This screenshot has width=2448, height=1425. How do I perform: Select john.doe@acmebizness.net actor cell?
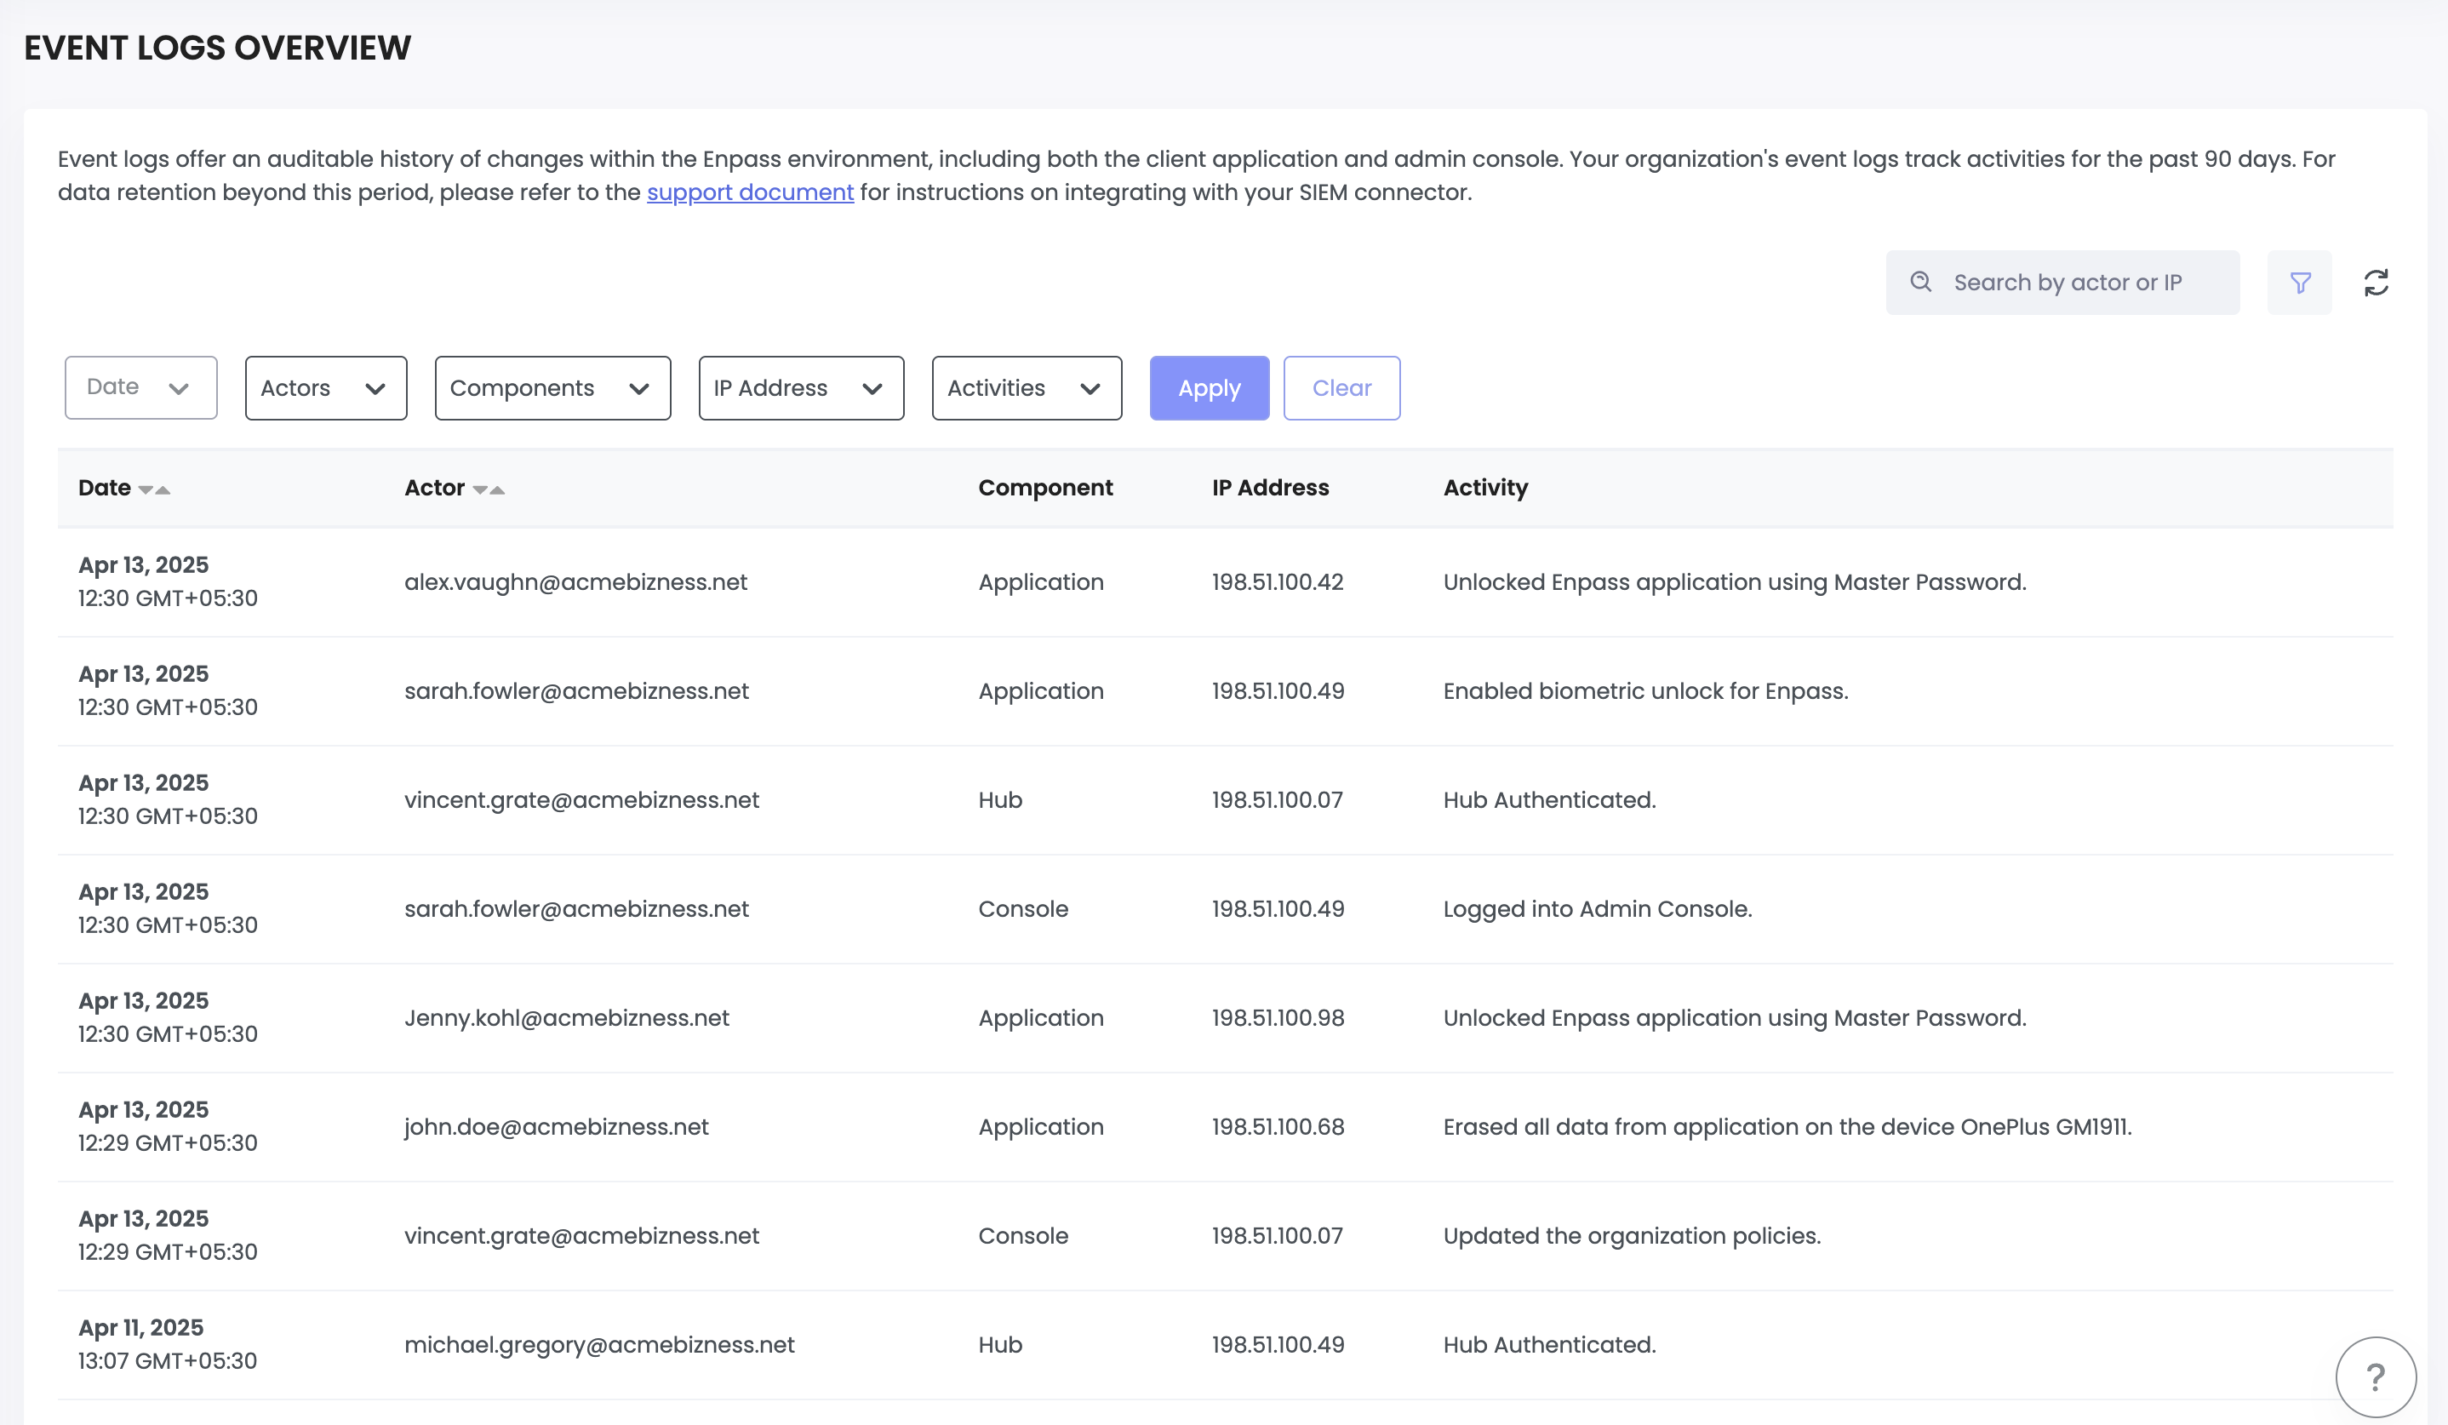point(557,1127)
